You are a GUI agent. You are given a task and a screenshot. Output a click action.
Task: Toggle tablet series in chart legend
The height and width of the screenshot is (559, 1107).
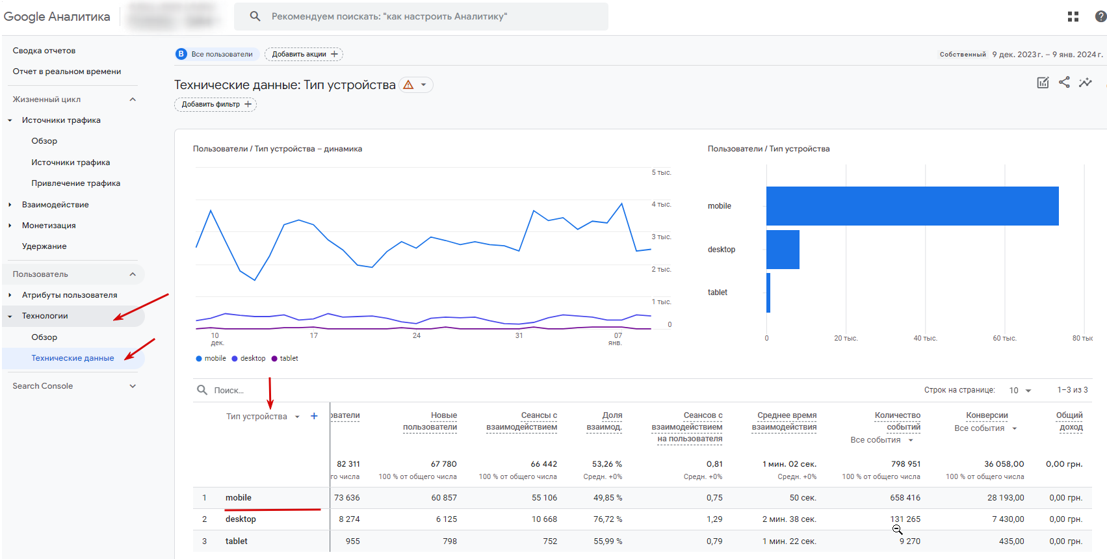[285, 359]
